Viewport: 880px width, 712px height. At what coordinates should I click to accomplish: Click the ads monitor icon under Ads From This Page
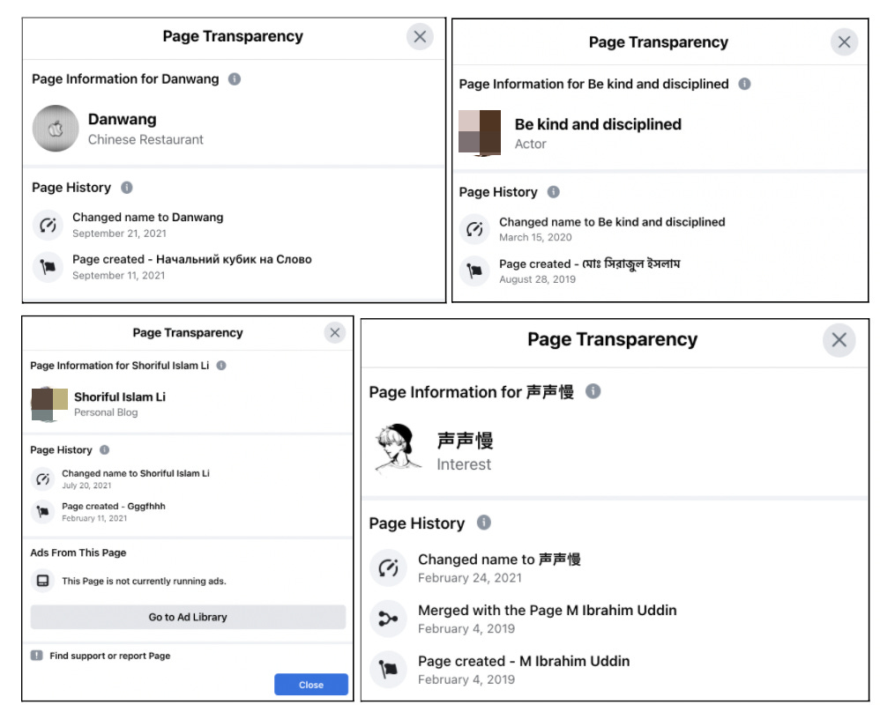point(42,581)
